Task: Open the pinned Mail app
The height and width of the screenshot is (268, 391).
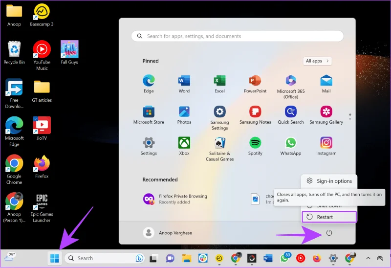Action: pyautogui.click(x=326, y=84)
